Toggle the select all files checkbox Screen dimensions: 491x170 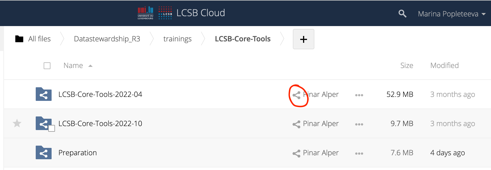47,66
